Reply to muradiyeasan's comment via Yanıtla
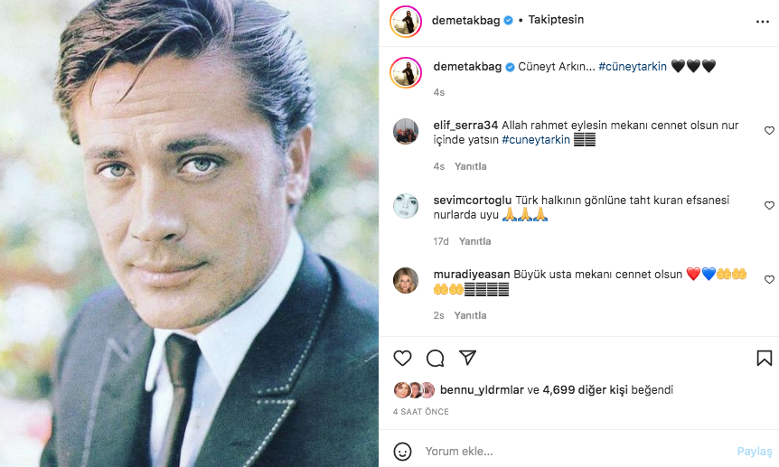This screenshot has width=779, height=467. pyautogui.click(x=470, y=315)
